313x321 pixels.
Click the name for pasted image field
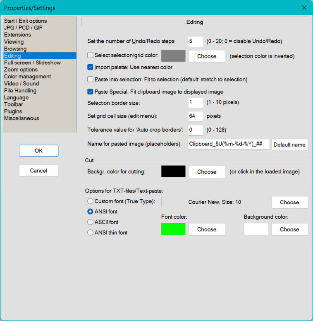[x=228, y=144]
